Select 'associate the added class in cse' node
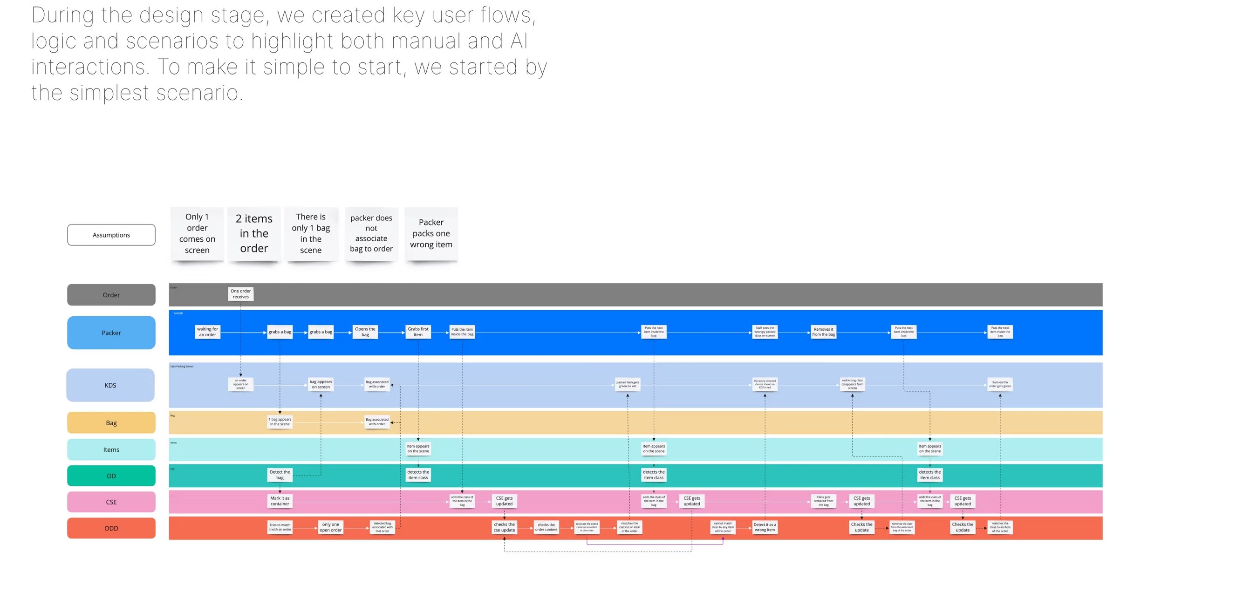The height and width of the screenshot is (606, 1250). [x=587, y=527]
